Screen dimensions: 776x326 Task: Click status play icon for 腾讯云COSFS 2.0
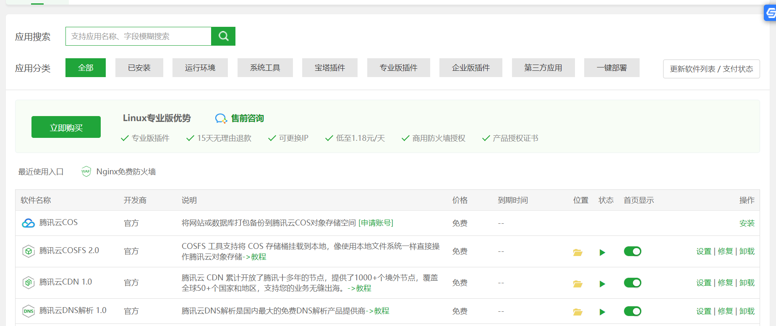click(x=602, y=252)
